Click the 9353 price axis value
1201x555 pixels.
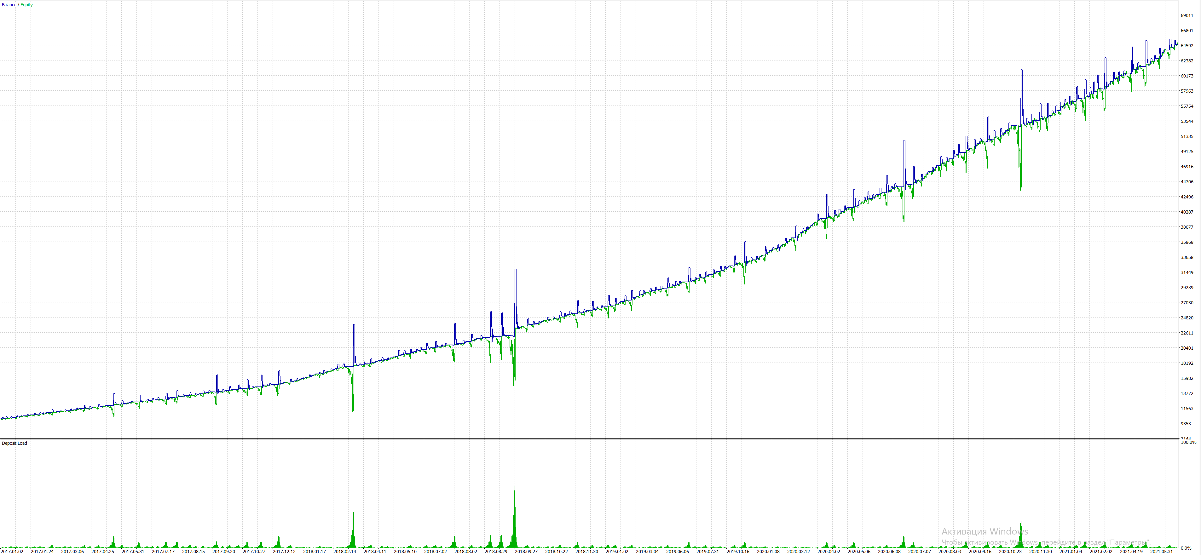1187,424
